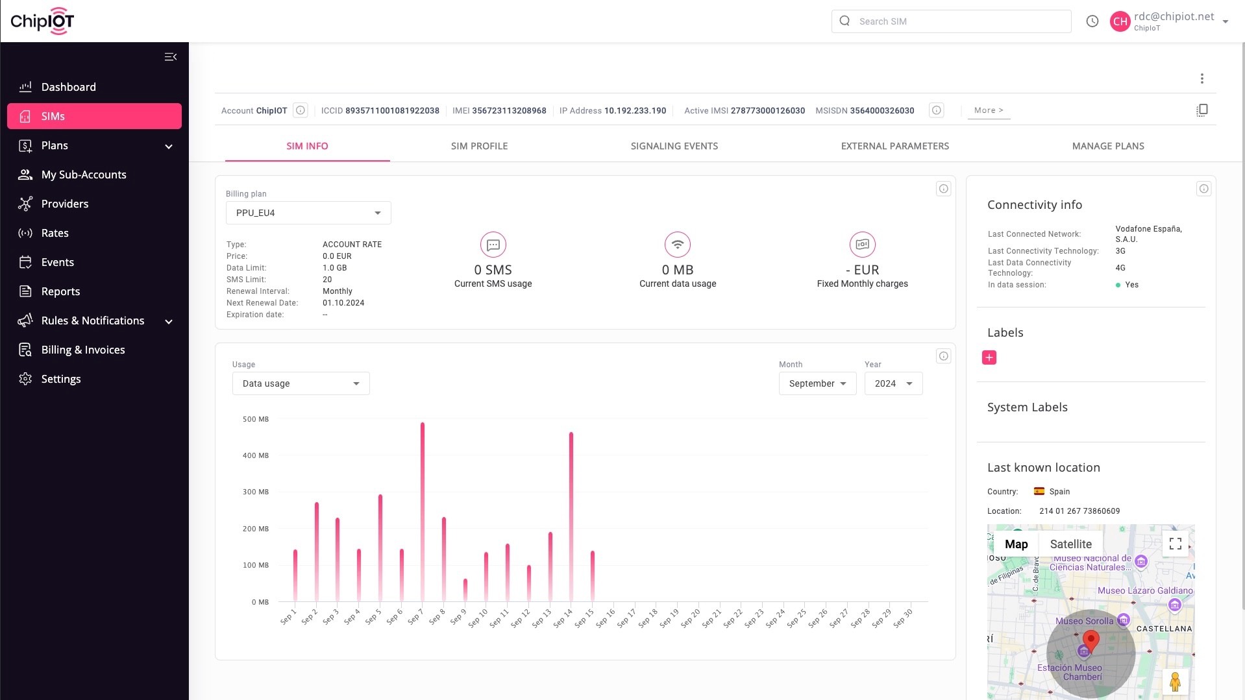
Task: Click the ChipIOT logo
Action: click(42, 21)
